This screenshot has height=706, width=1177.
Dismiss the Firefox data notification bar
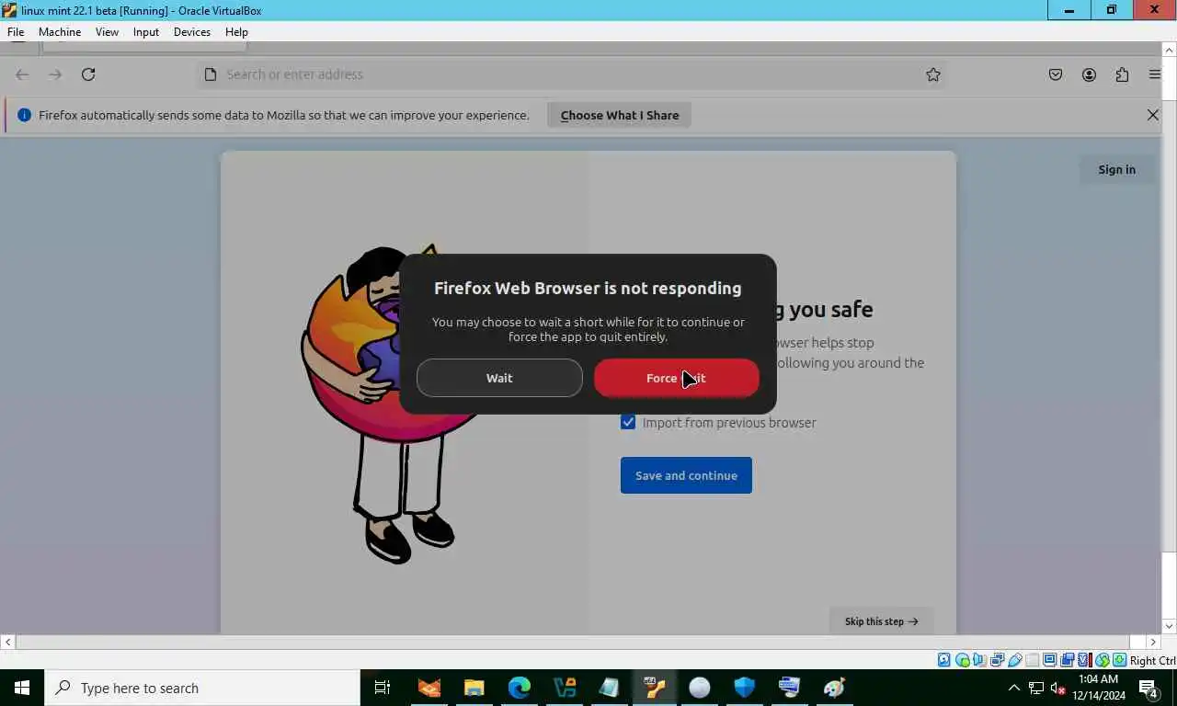pos(1152,115)
